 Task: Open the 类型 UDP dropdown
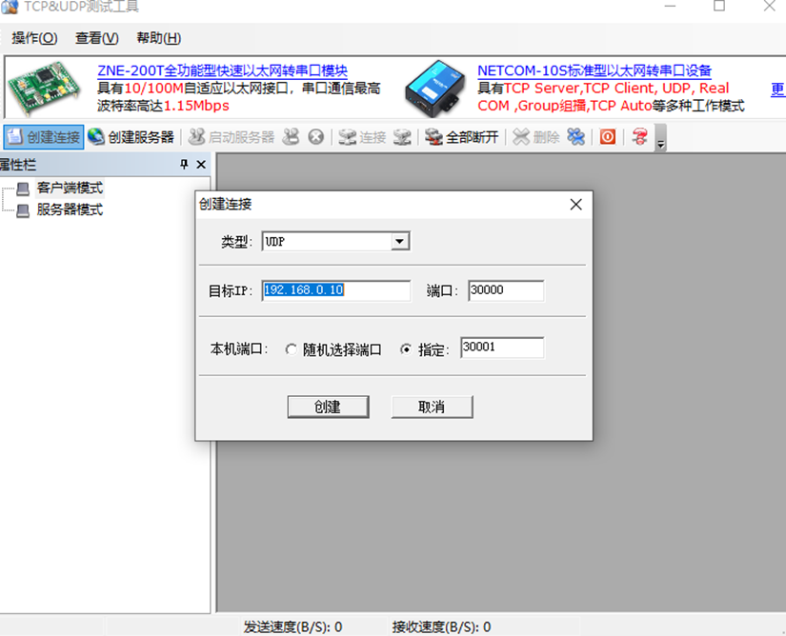[399, 242]
